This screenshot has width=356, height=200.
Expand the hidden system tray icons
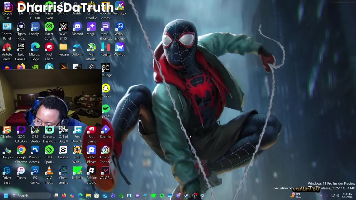point(321,196)
